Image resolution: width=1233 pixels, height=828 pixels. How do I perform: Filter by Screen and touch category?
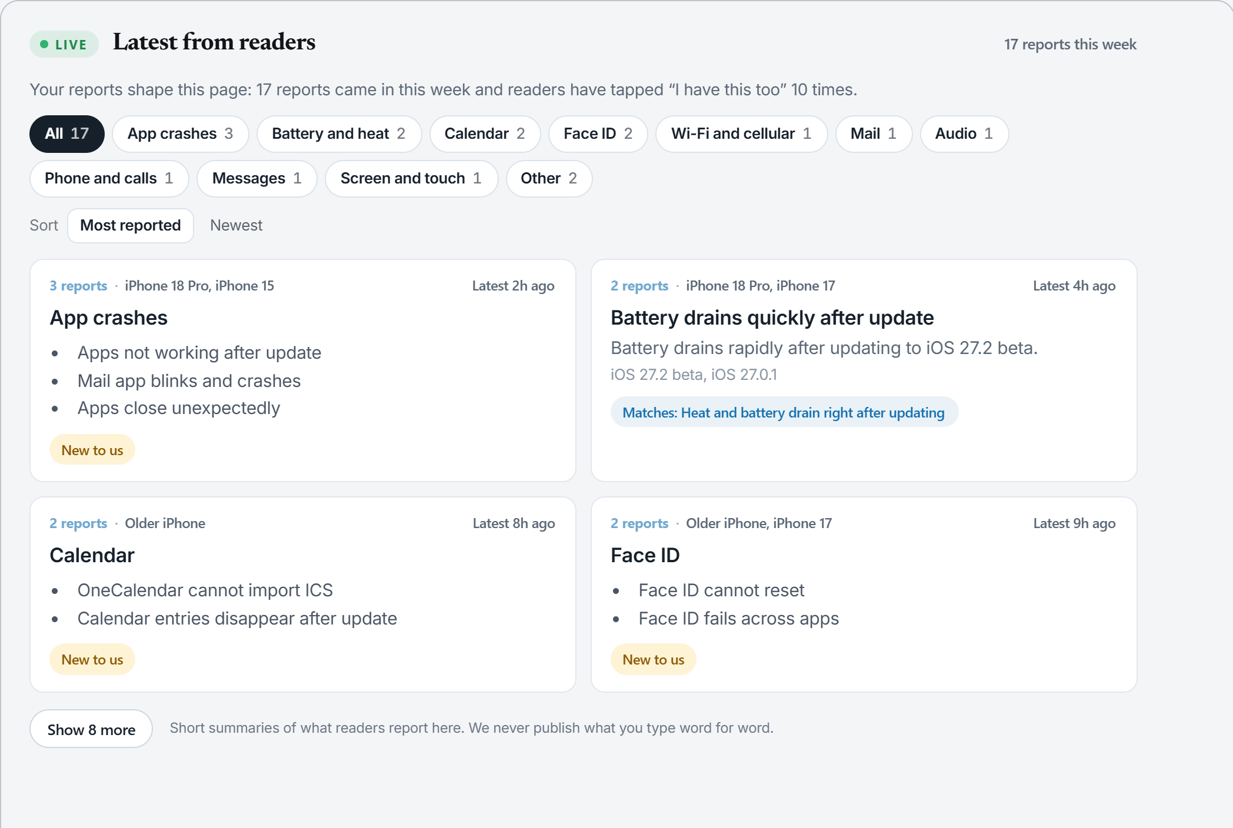click(x=411, y=178)
